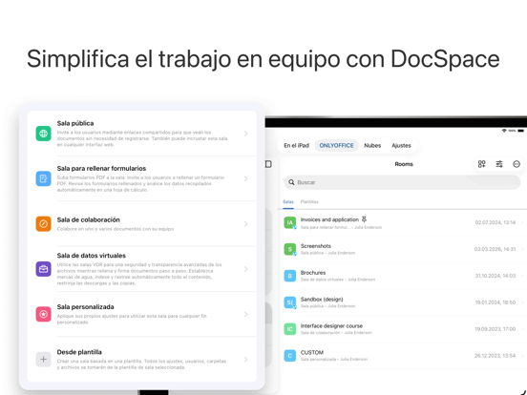
Task: Expand the Sala de colaboración chevron
Action: pyautogui.click(x=245, y=223)
